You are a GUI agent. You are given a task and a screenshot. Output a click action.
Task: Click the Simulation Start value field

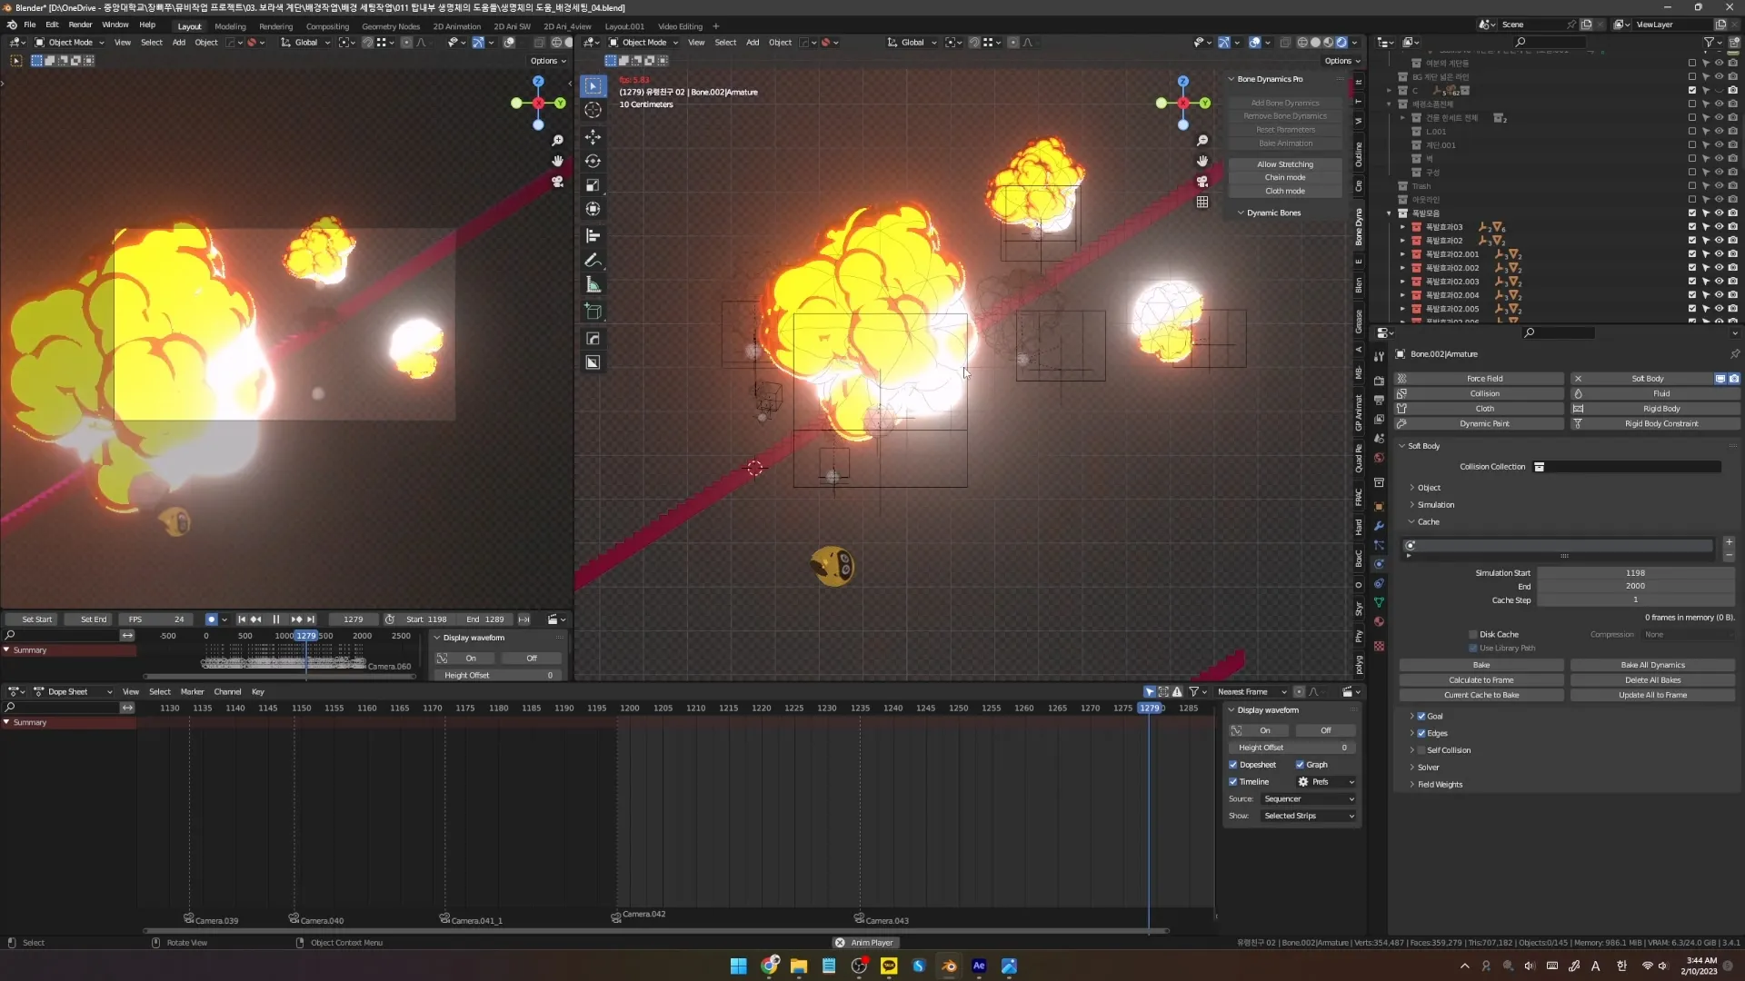pos(1634,573)
